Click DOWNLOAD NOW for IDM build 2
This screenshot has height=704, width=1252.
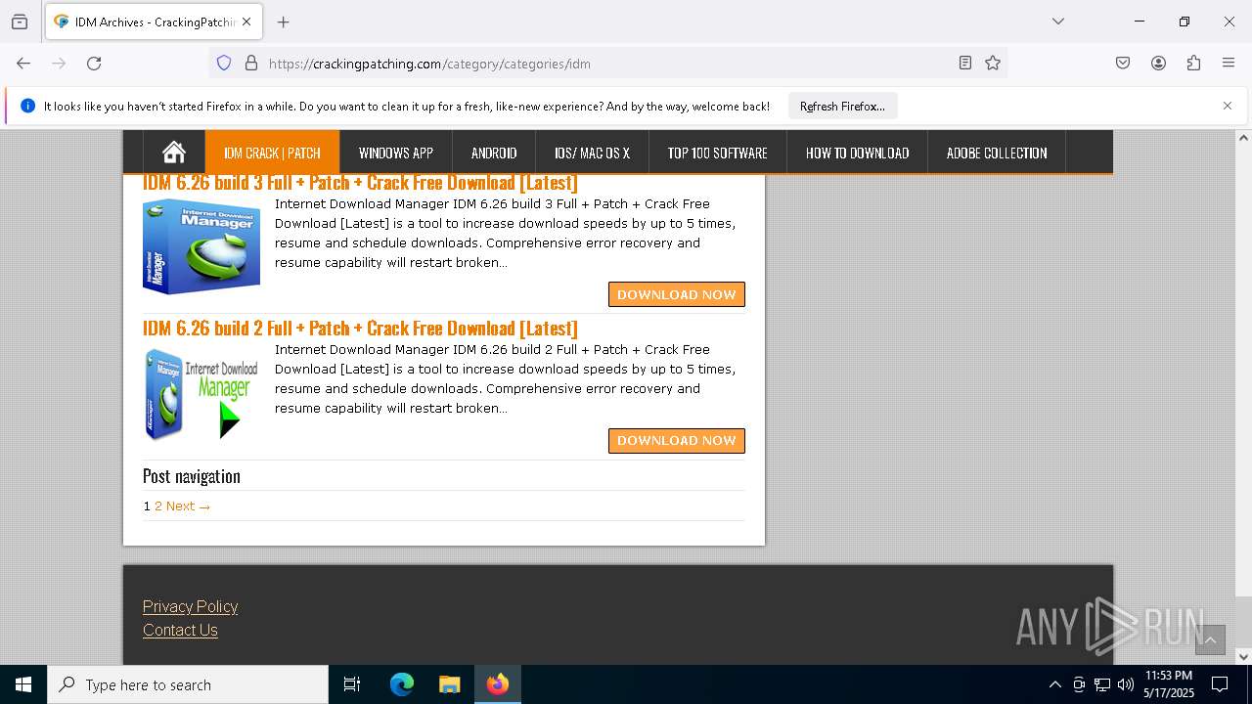(676, 440)
